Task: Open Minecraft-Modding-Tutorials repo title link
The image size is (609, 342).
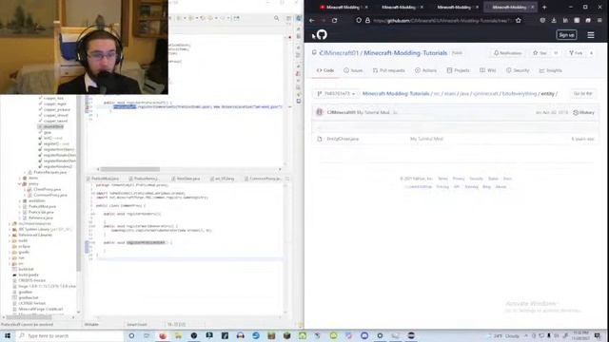Action: tap(405, 53)
